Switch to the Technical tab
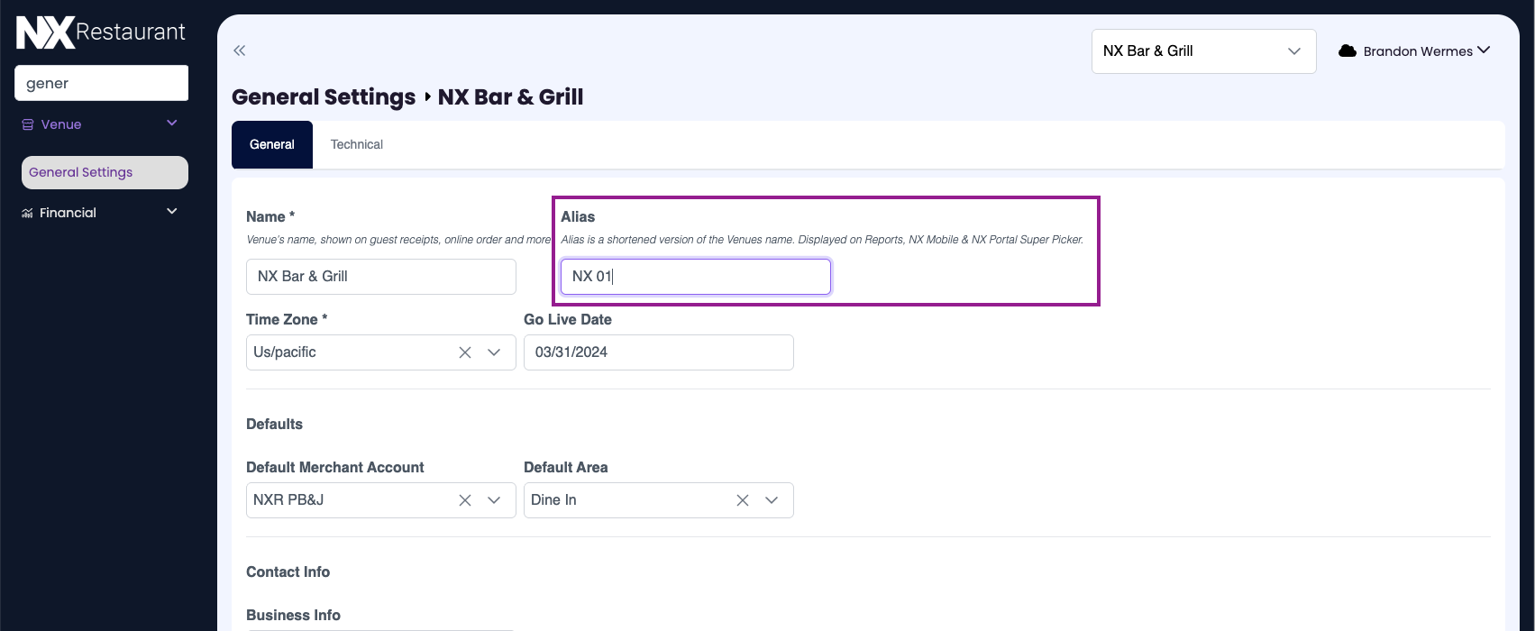Screen dimensions: 1535x631 [x=356, y=144]
